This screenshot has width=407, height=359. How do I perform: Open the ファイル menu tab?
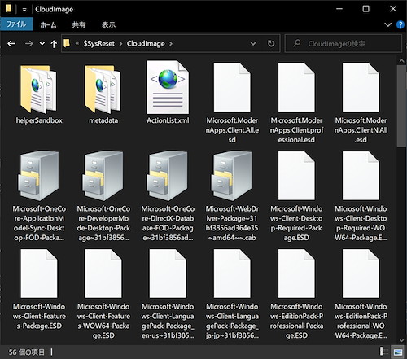tap(16, 24)
